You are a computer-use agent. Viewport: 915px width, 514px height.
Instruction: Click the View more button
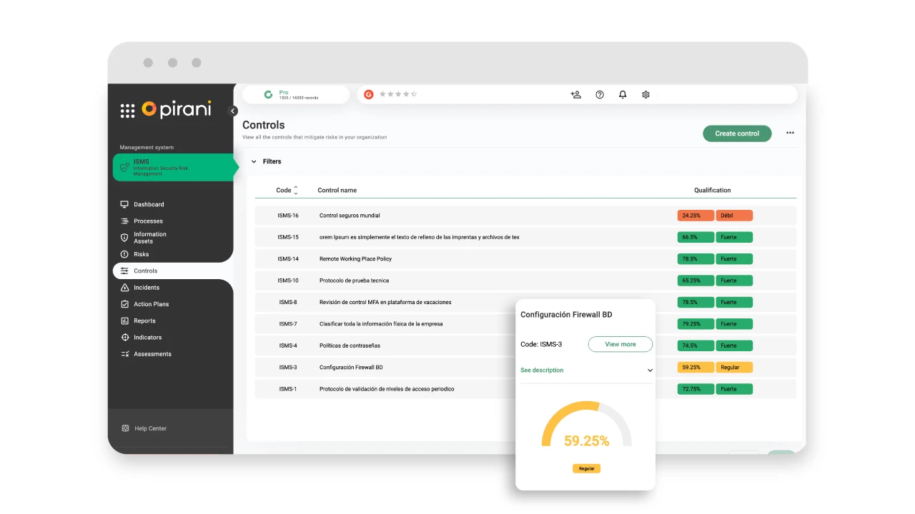point(620,344)
